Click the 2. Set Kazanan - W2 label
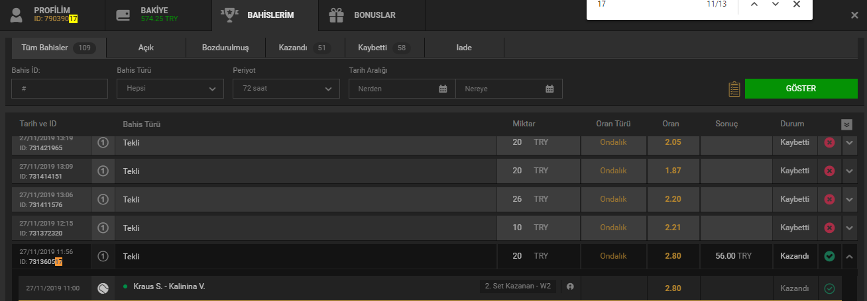This screenshot has height=301, width=867. point(518,286)
